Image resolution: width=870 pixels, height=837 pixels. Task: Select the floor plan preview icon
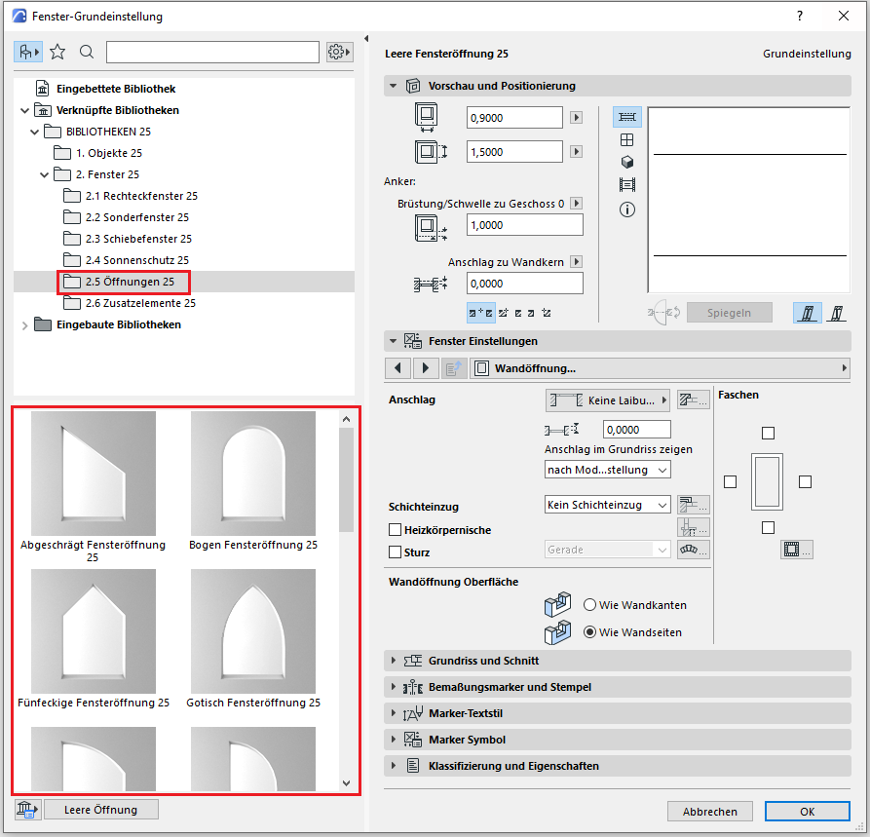pyautogui.click(x=627, y=117)
